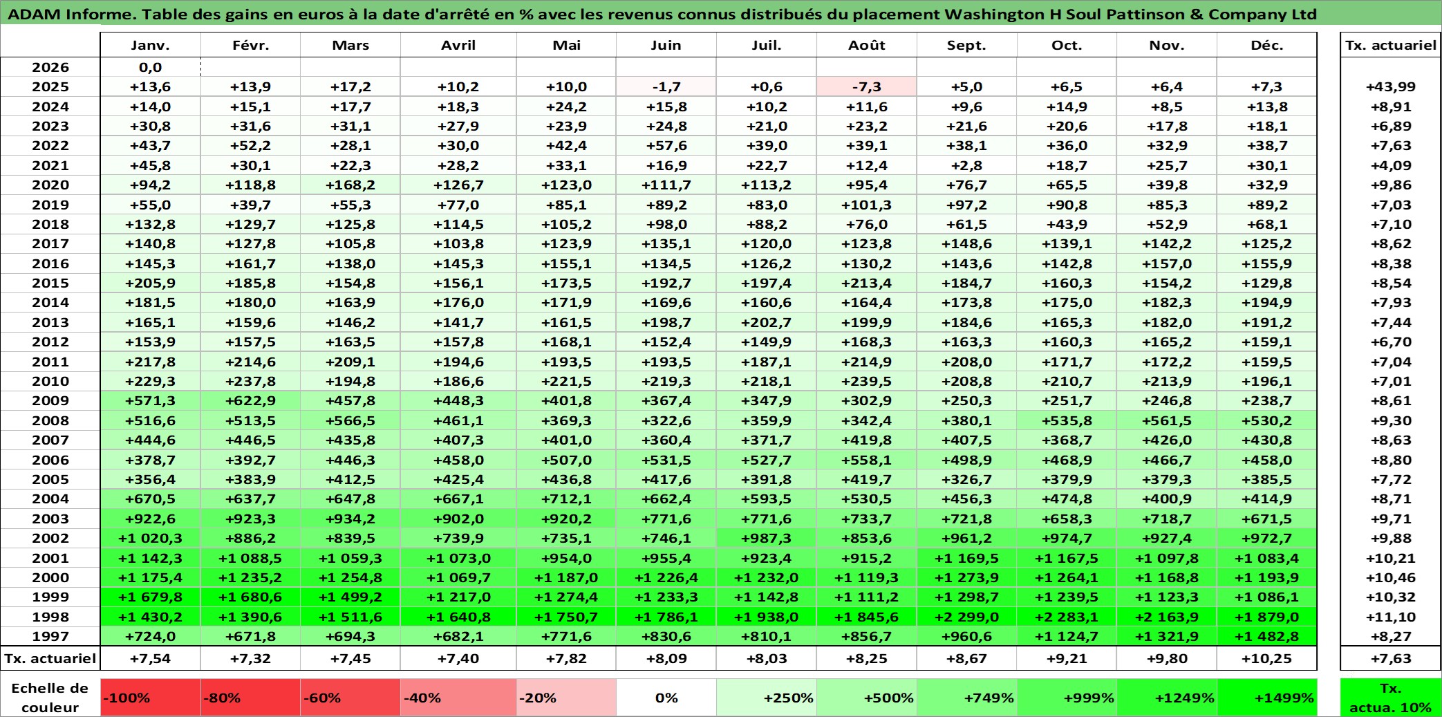The height and width of the screenshot is (717, 1442).
Task: Click the '+1 273,9' cell for September 2000
Action: (966, 577)
